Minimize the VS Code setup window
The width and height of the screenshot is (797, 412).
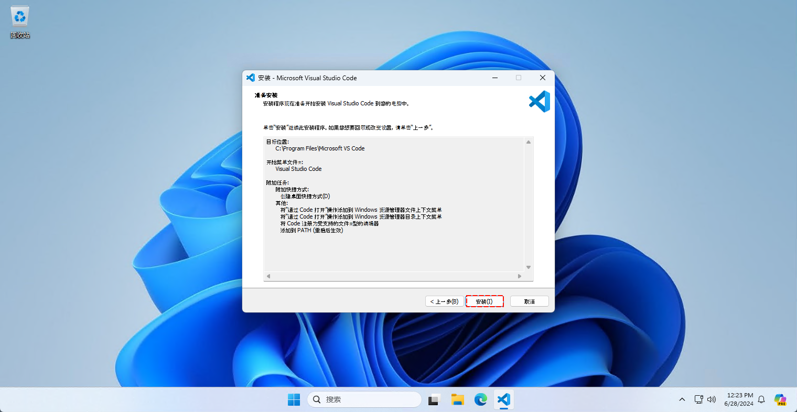pyautogui.click(x=494, y=78)
